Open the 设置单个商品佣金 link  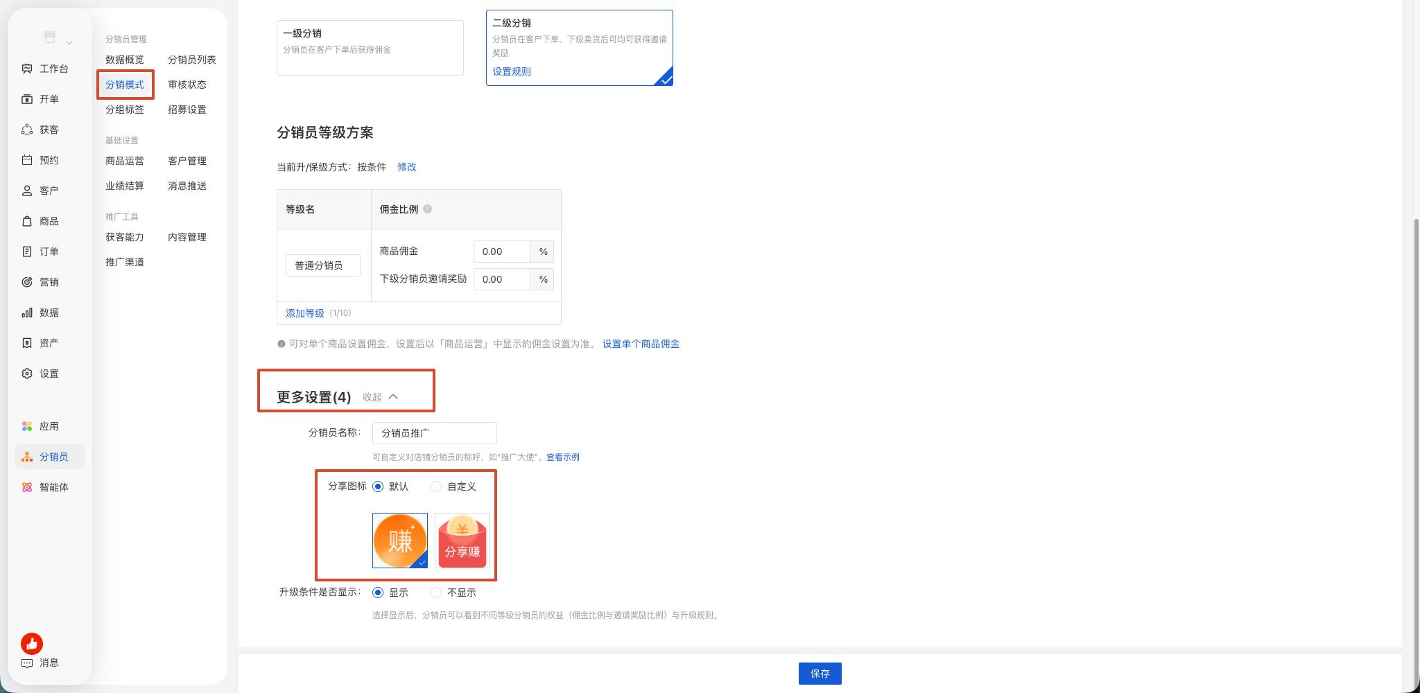pos(641,344)
